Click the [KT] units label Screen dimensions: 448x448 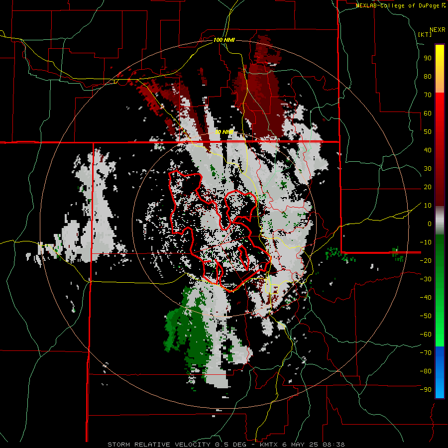point(425,34)
